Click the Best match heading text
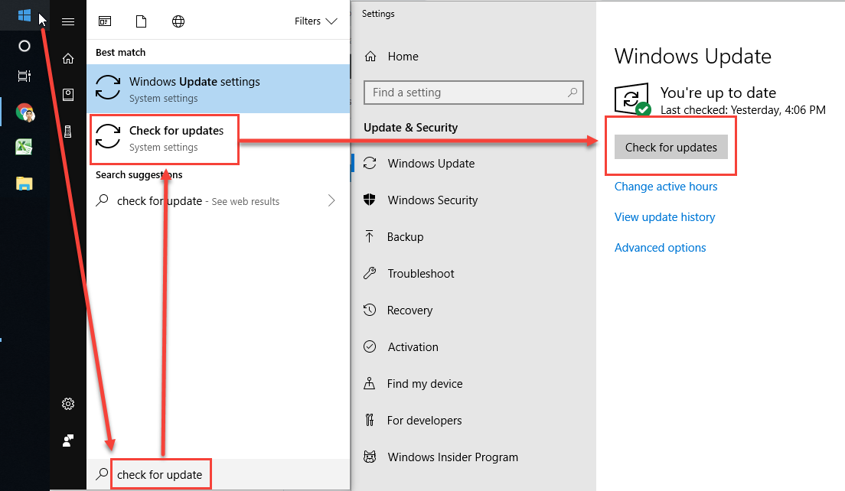This screenshot has height=491, width=845. coord(121,52)
